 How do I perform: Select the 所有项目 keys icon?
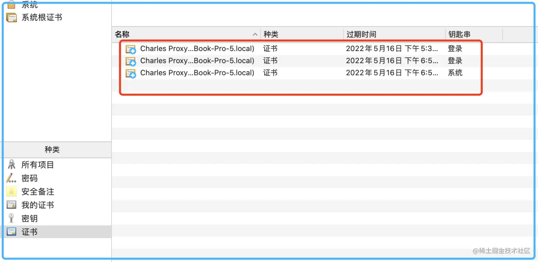click(11, 165)
